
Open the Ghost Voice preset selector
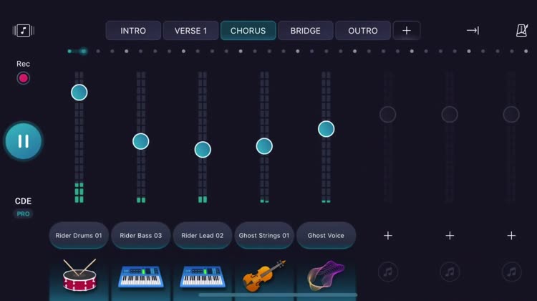coord(326,235)
